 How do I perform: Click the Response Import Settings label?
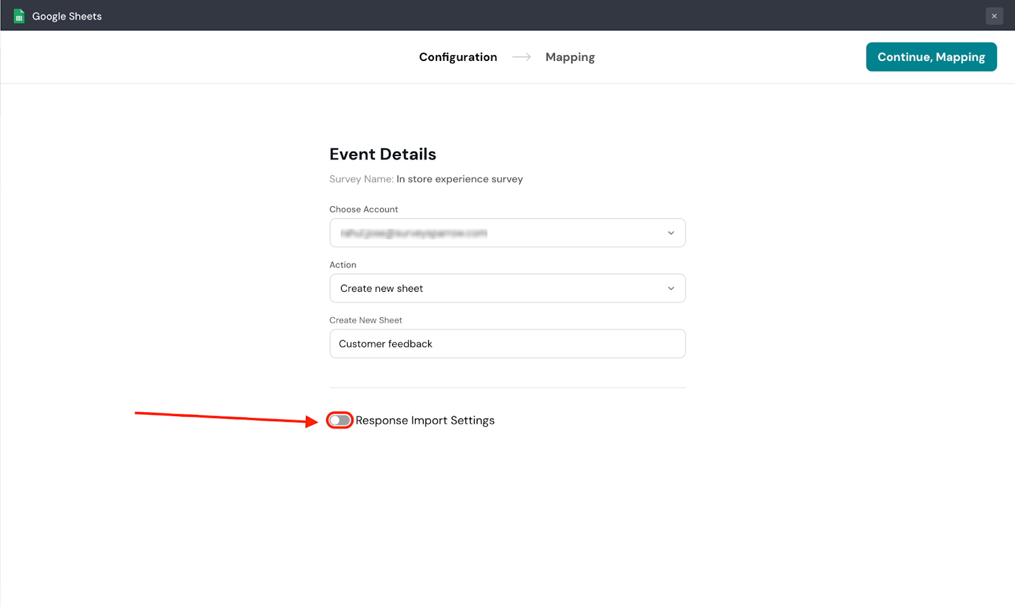[424, 421]
